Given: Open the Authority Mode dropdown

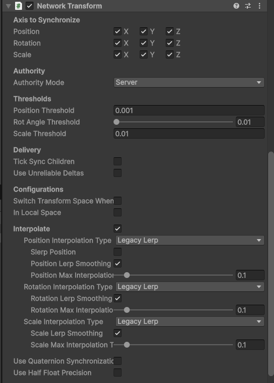Looking at the screenshot, I should pyautogui.click(x=189, y=82).
